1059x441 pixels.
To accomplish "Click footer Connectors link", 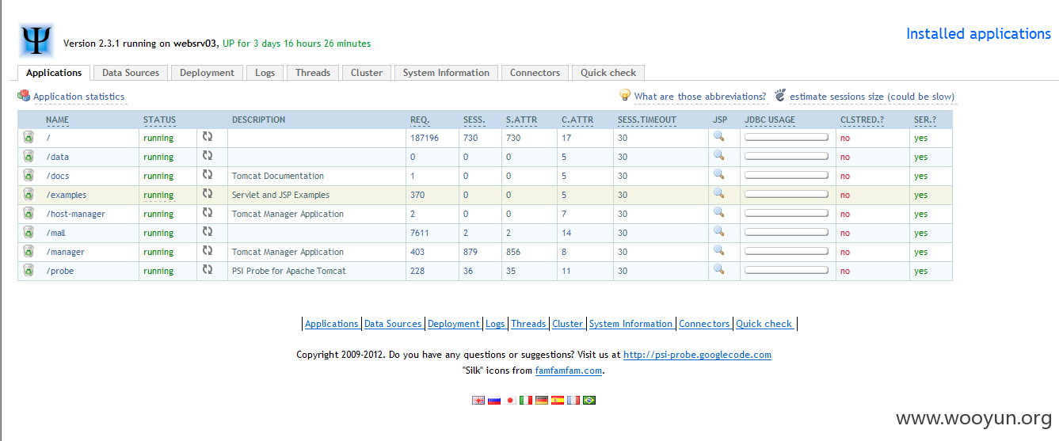I will (704, 324).
